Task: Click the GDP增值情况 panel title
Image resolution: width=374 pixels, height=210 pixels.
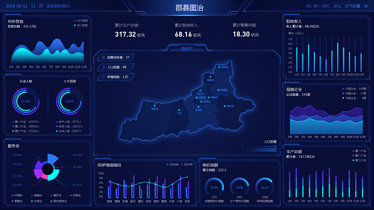Action: (109, 165)
